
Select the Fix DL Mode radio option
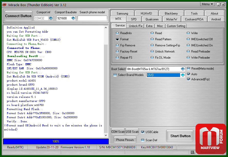160,58
